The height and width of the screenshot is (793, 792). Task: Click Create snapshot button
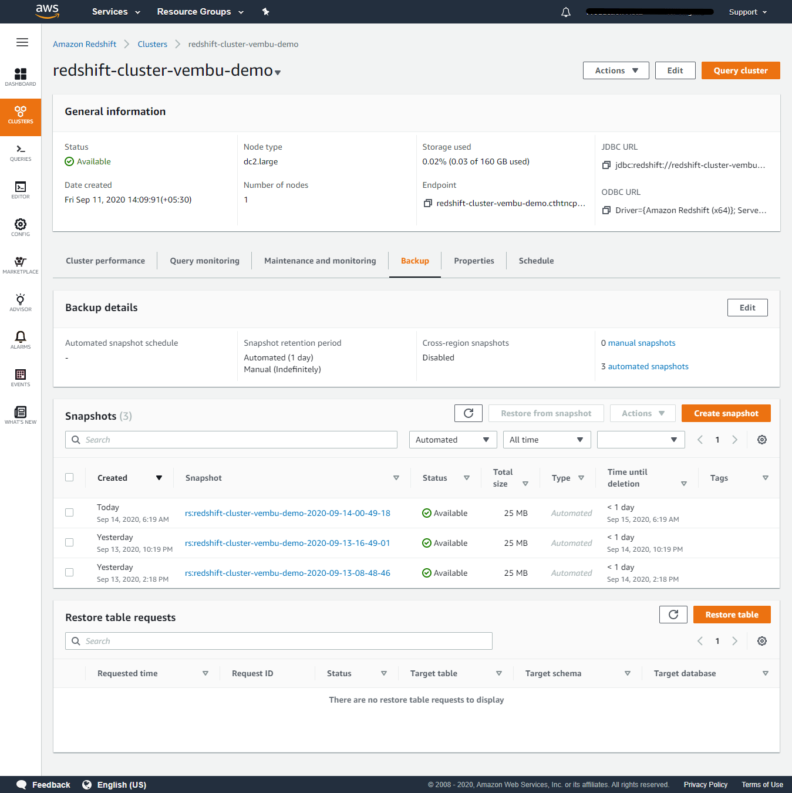[x=726, y=413]
